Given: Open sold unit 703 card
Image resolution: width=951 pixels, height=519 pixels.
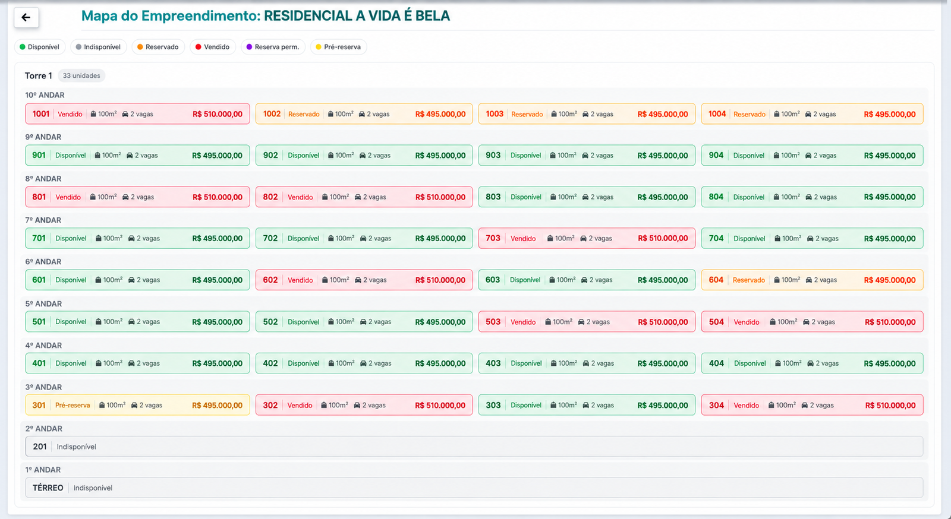Looking at the screenshot, I should [x=587, y=239].
